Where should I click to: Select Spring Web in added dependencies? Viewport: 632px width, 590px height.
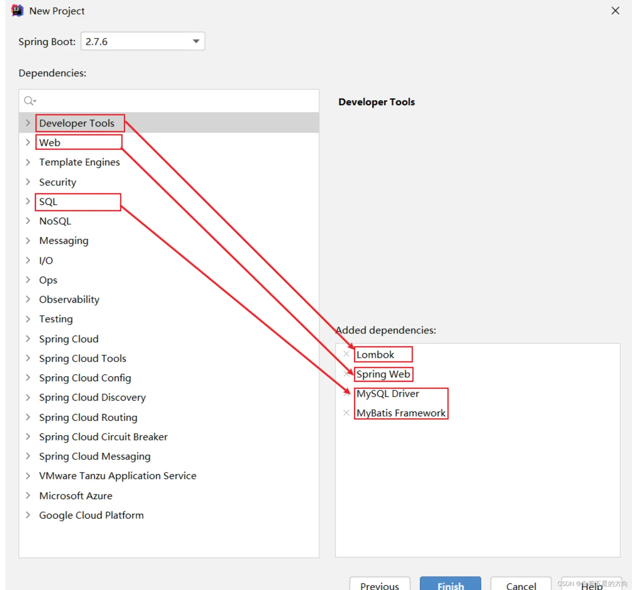(x=383, y=374)
